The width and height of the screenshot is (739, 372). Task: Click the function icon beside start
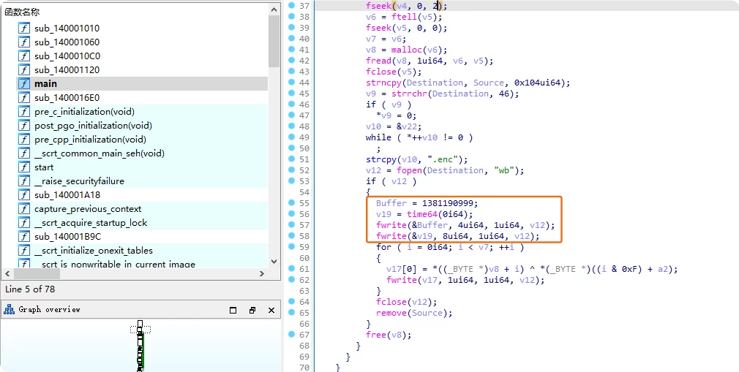(x=24, y=167)
